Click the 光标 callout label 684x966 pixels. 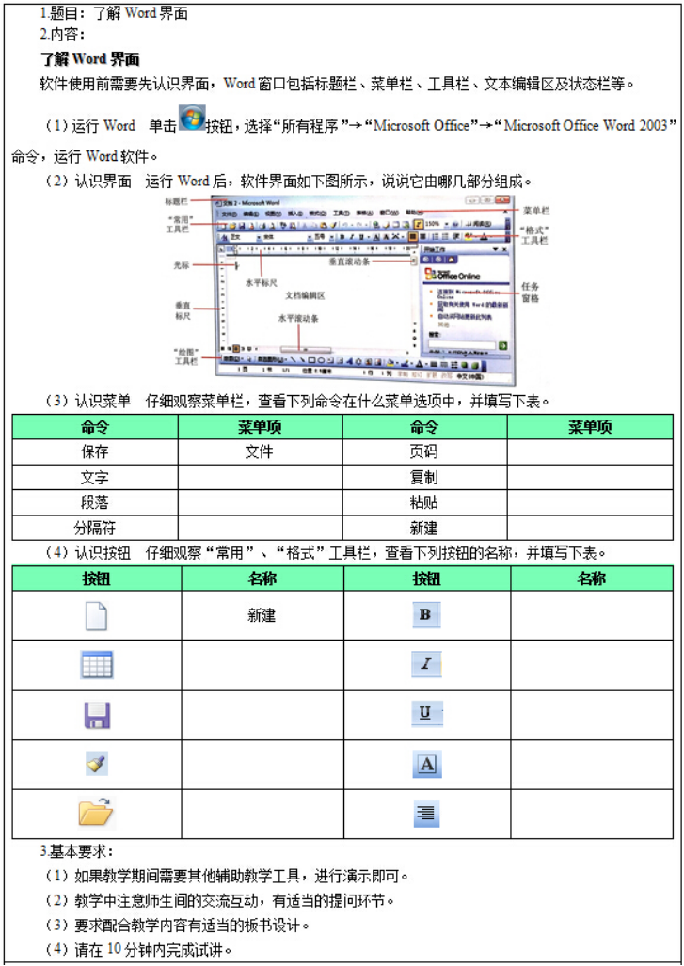[x=182, y=265]
